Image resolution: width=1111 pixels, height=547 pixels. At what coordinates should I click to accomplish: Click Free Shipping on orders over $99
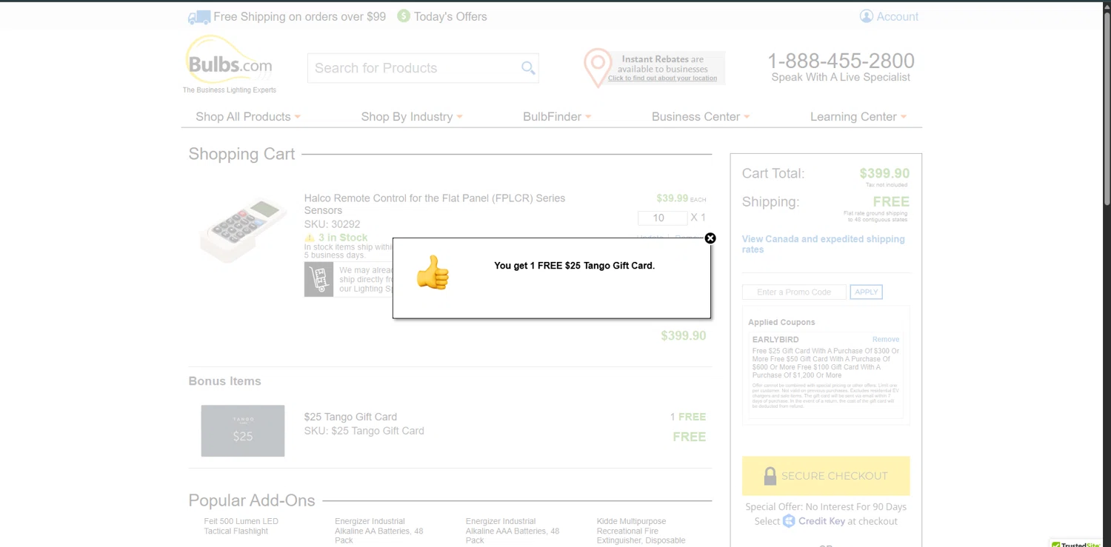[299, 16]
